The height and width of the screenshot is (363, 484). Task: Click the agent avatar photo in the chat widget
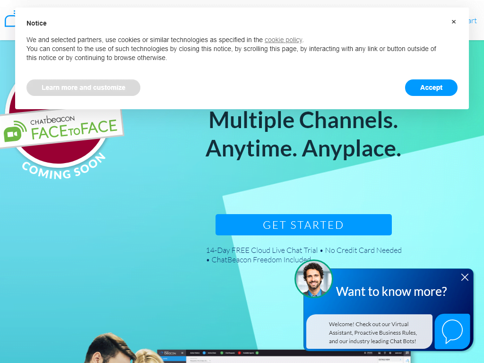point(313,279)
